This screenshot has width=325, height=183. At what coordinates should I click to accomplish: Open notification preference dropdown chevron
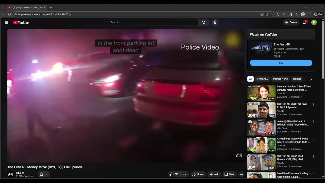click(x=46, y=174)
